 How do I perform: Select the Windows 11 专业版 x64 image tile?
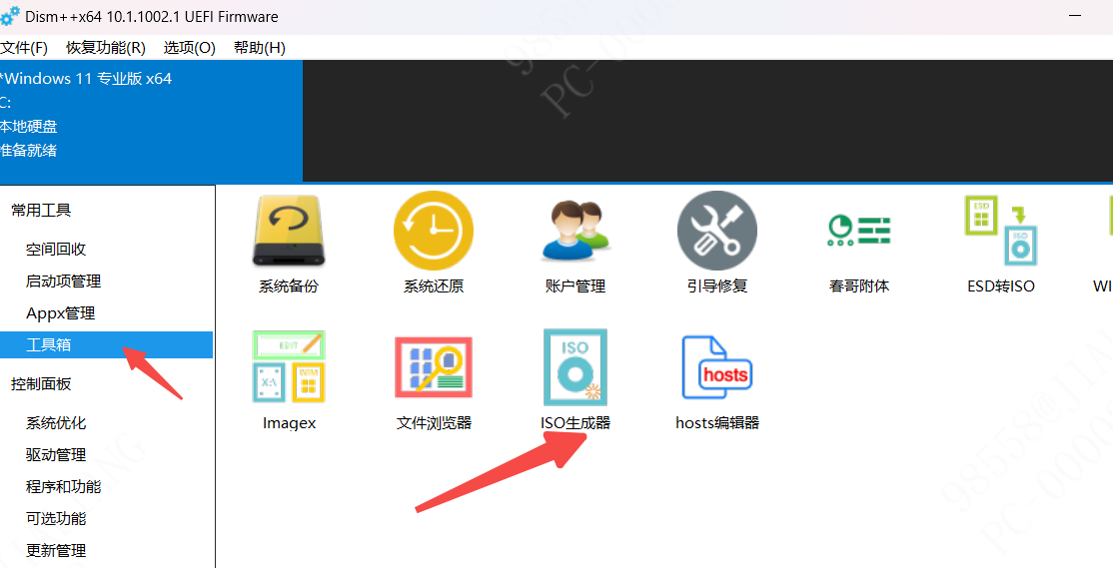pos(151,121)
